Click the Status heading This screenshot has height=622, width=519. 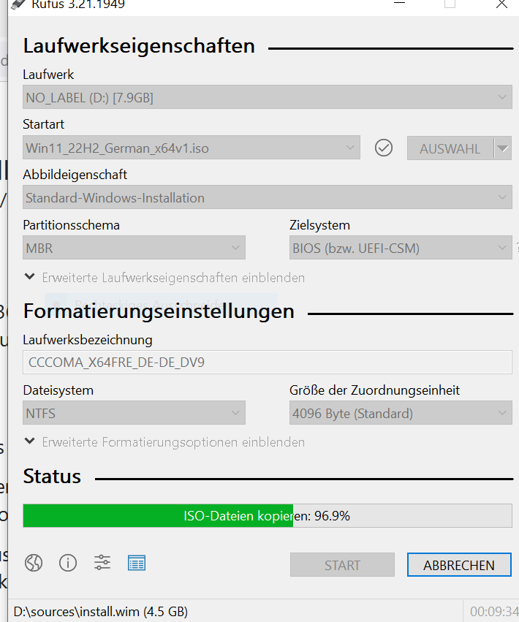click(52, 476)
